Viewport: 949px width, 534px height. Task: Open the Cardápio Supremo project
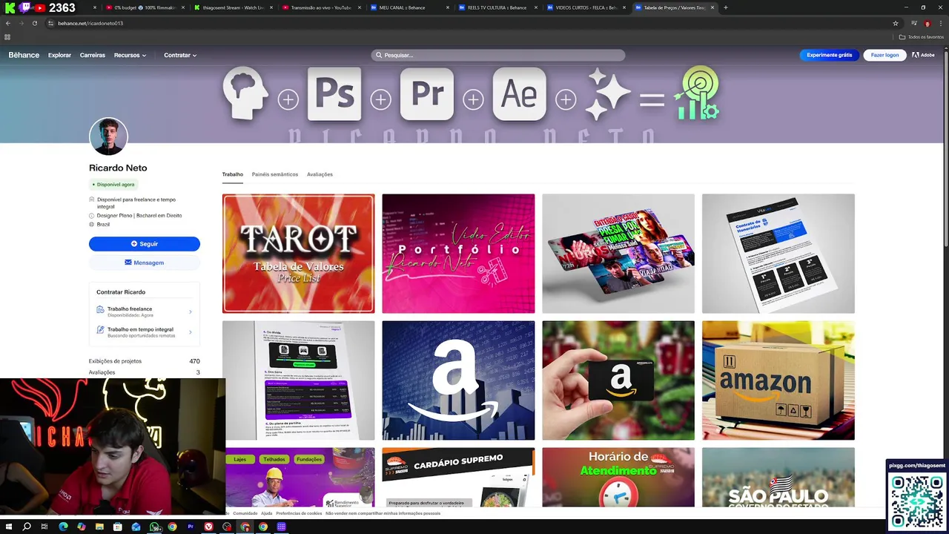coord(458,478)
